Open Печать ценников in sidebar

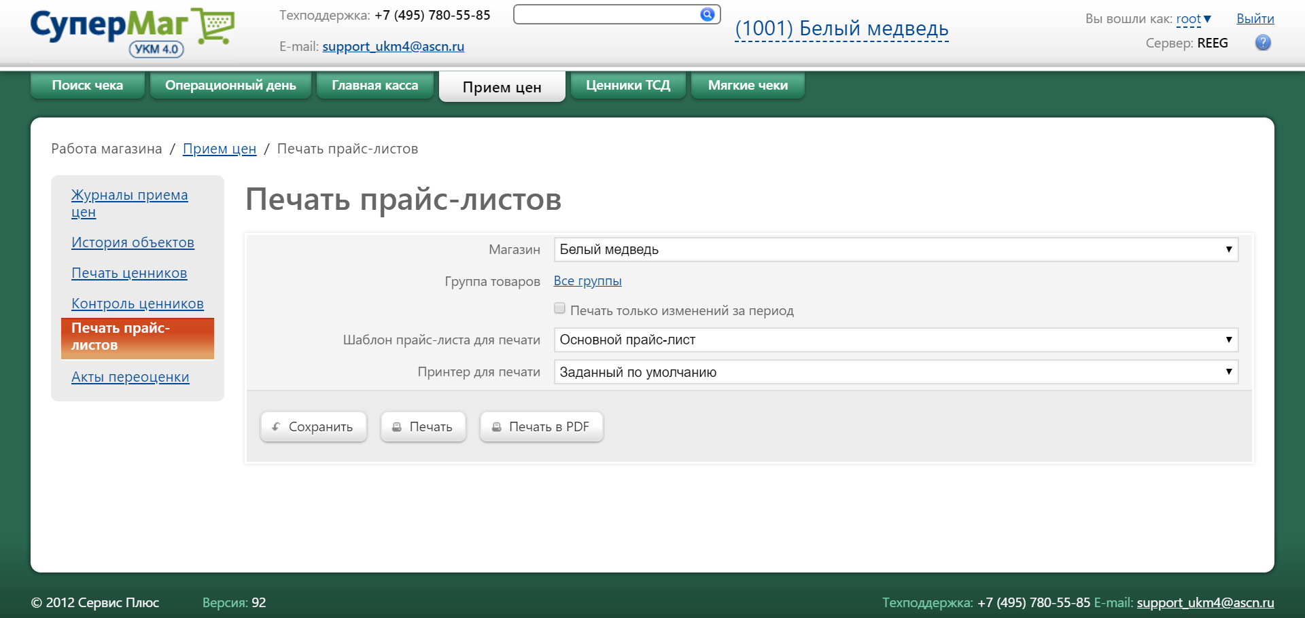(129, 273)
